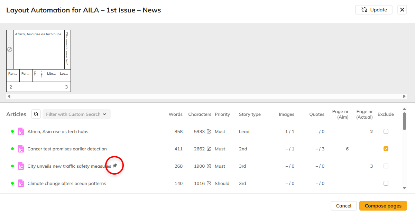Click page 3 on the spread preview
415x213 pixels.
point(66,87)
